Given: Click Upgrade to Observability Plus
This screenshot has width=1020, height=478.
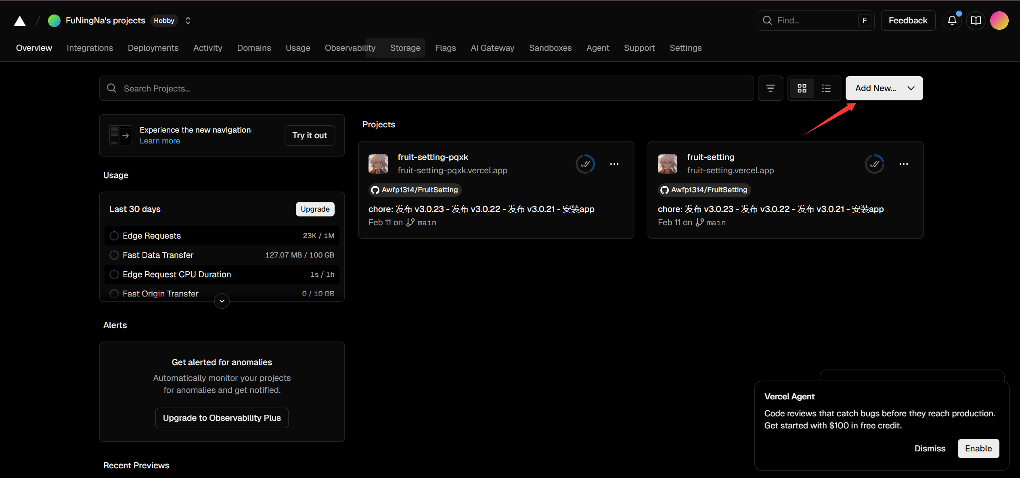Looking at the screenshot, I should (x=222, y=418).
